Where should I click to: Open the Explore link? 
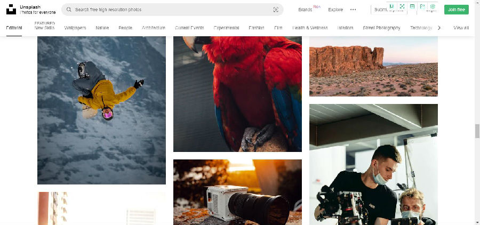point(335,10)
